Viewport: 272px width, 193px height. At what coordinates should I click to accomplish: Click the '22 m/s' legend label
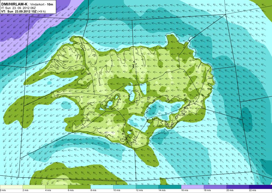click(253, 190)
